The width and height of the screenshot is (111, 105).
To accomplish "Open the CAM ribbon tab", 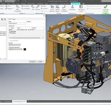I will click(13, 4).
